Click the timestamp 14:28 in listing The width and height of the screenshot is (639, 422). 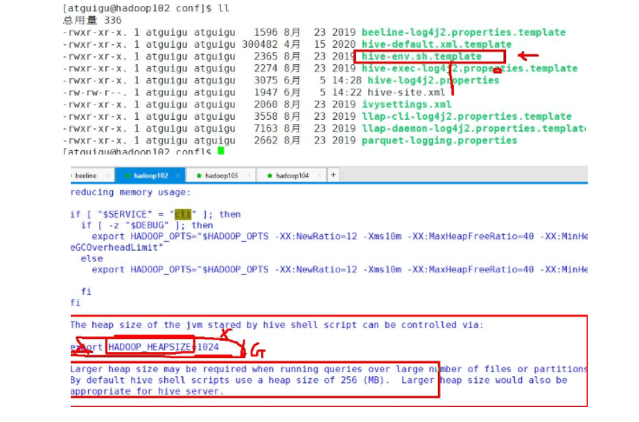tap(347, 80)
